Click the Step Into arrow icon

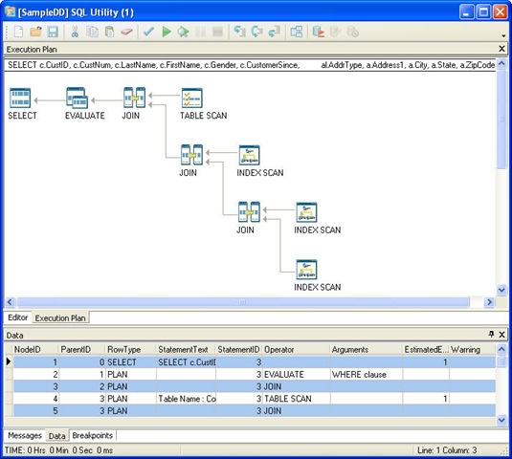pyautogui.click(x=239, y=32)
